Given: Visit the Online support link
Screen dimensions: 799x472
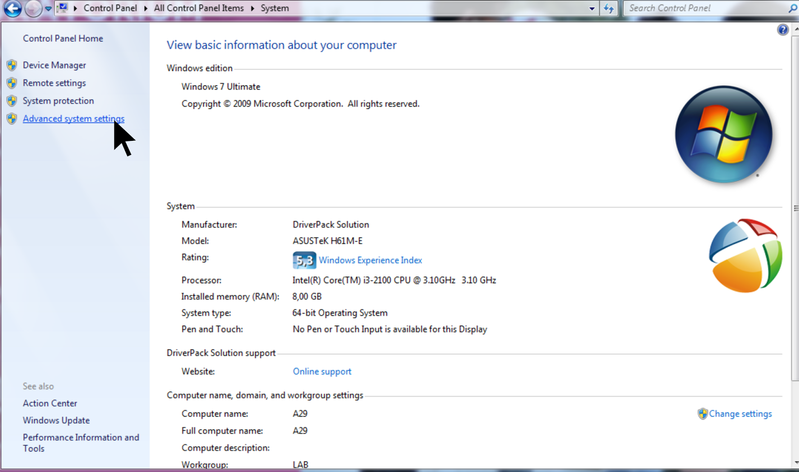Looking at the screenshot, I should point(322,372).
